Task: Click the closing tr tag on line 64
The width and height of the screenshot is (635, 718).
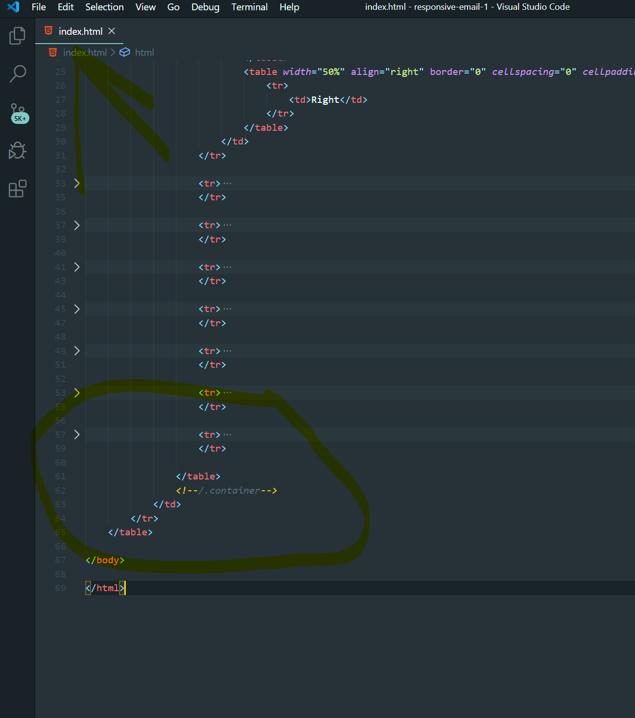Action: 144,518
